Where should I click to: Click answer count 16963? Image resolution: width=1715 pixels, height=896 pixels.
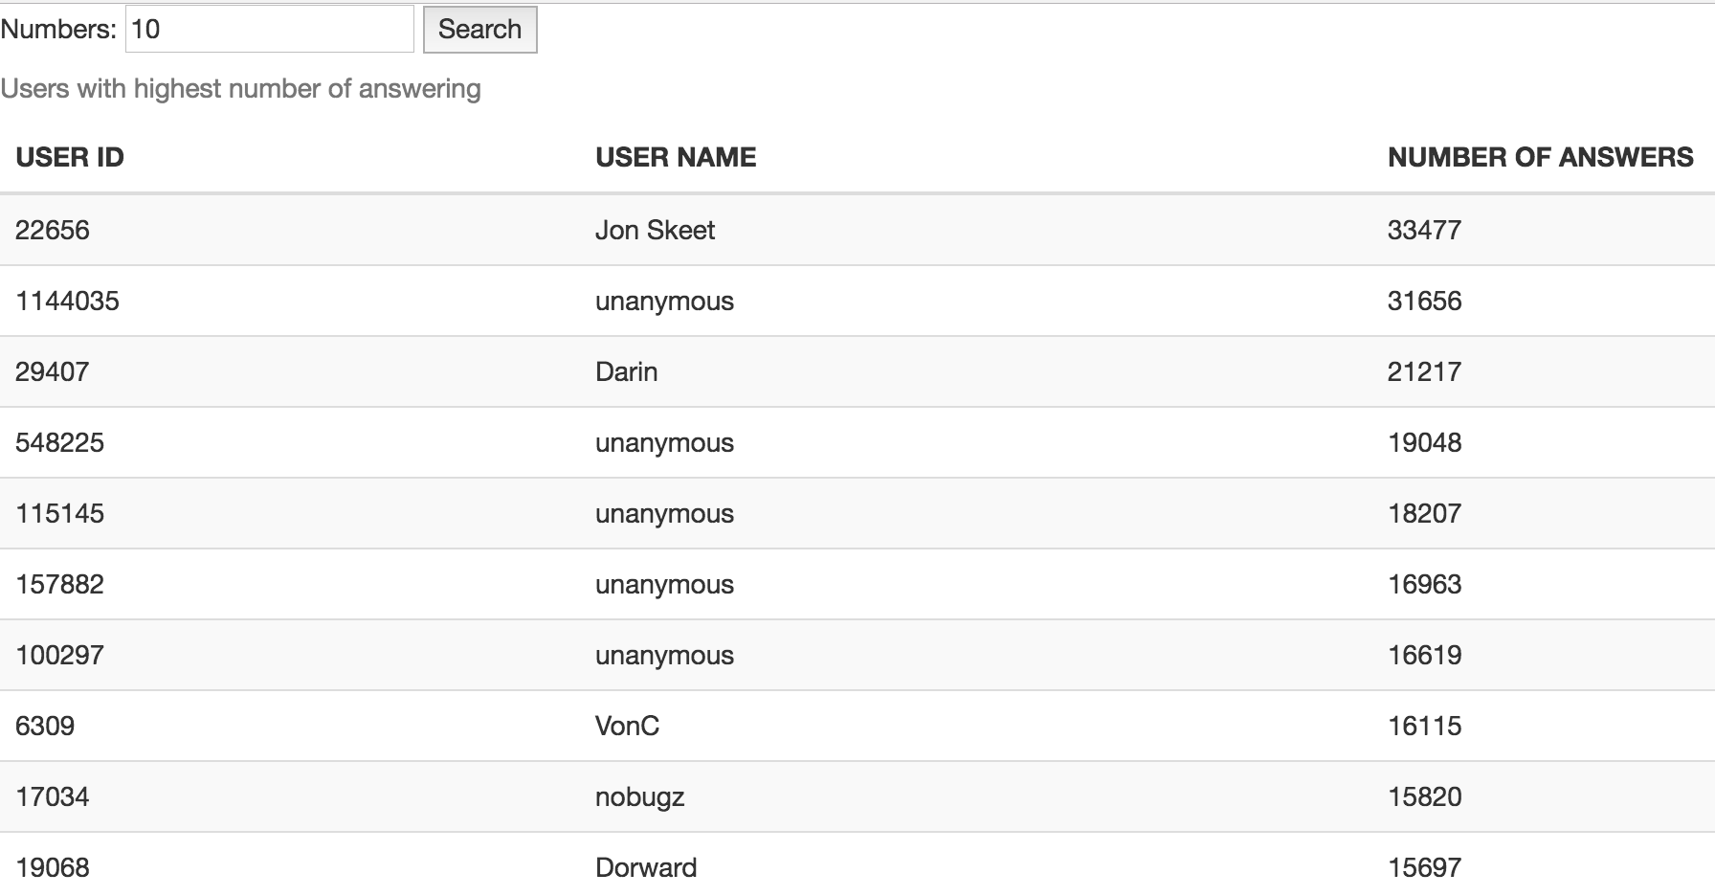pyautogui.click(x=1424, y=584)
